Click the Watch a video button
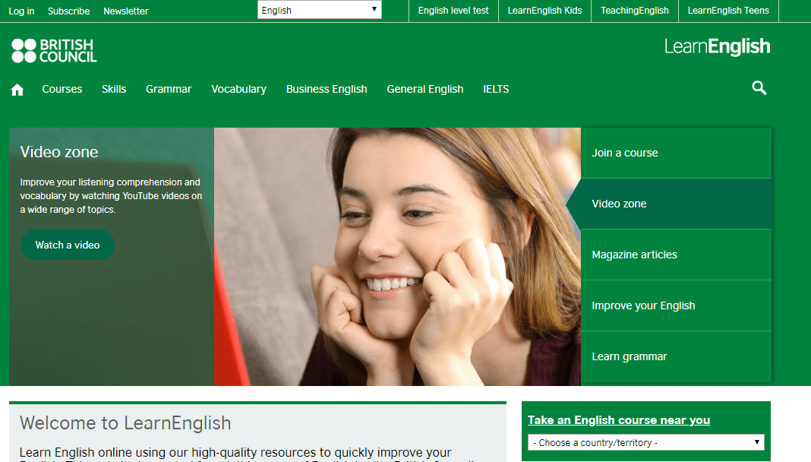Image resolution: width=811 pixels, height=462 pixels. pos(68,245)
